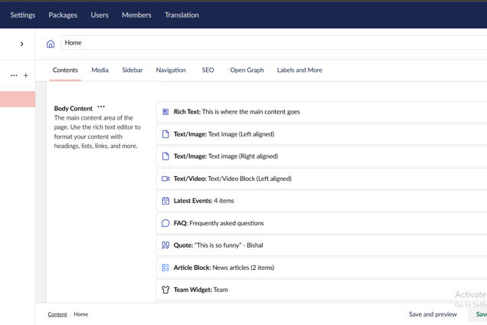Switch to the SEO tab
Image resolution: width=487 pixels, height=325 pixels.
coord(208,70)
